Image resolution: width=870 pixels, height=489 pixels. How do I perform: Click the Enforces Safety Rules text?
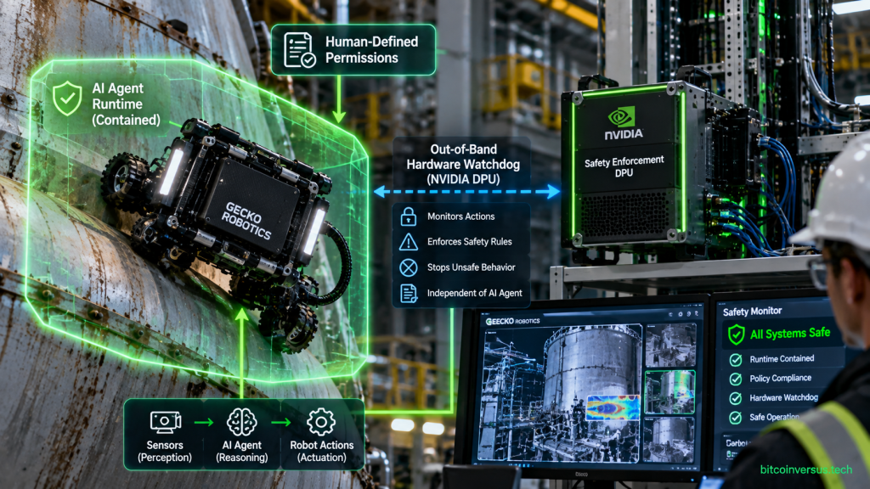point(469,242)
